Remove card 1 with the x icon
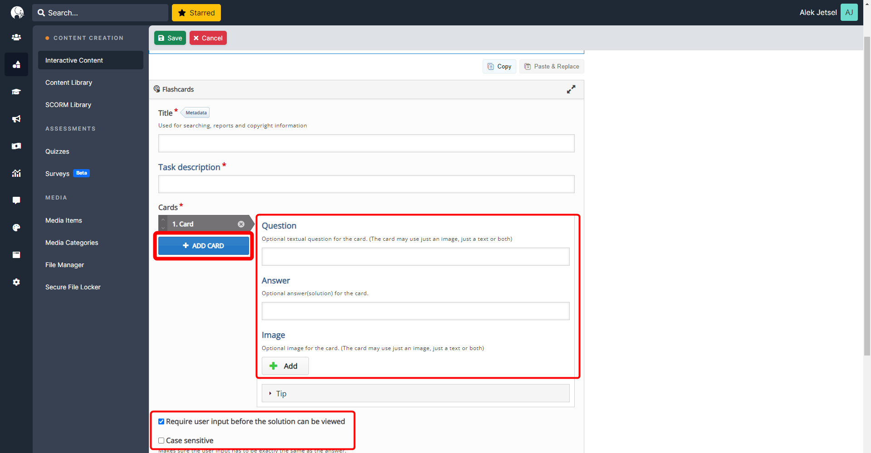The height and width of the screenshot is (453, 871). coord(241,224)
